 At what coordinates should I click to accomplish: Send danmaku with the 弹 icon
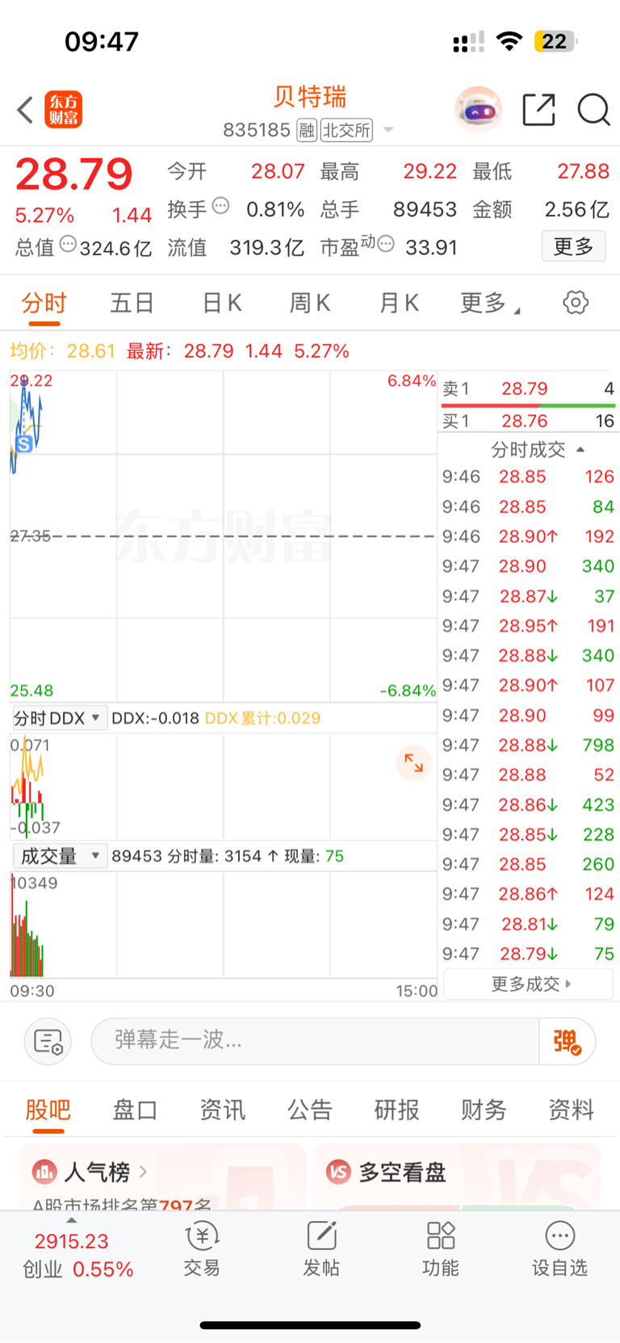568,1042
